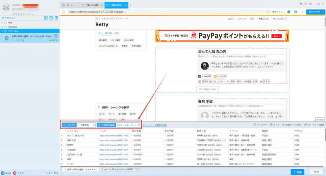Open the settings gear icon in the title bar

[310, 4]
